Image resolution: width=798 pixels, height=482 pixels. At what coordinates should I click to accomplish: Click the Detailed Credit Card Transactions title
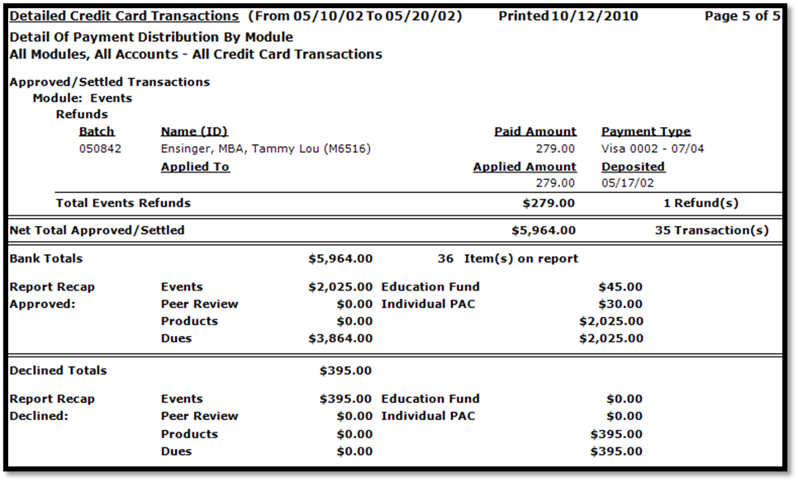pyautogui.click(x=124, y=17)
